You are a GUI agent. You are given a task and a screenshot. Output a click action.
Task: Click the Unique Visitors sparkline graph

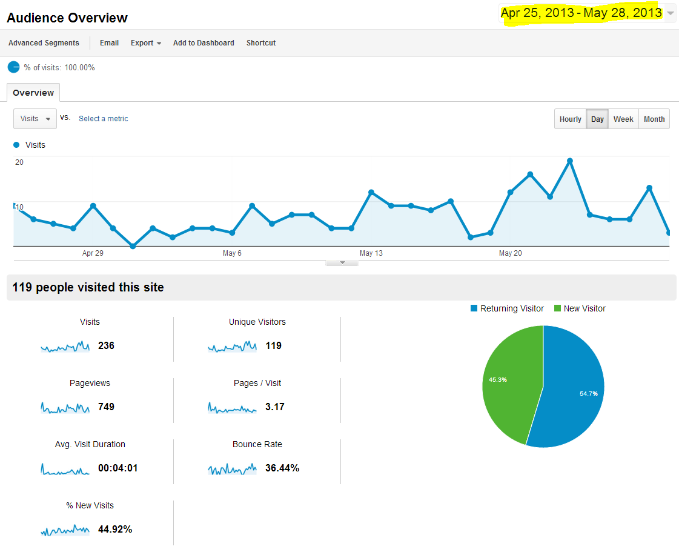tap(232, 347)
